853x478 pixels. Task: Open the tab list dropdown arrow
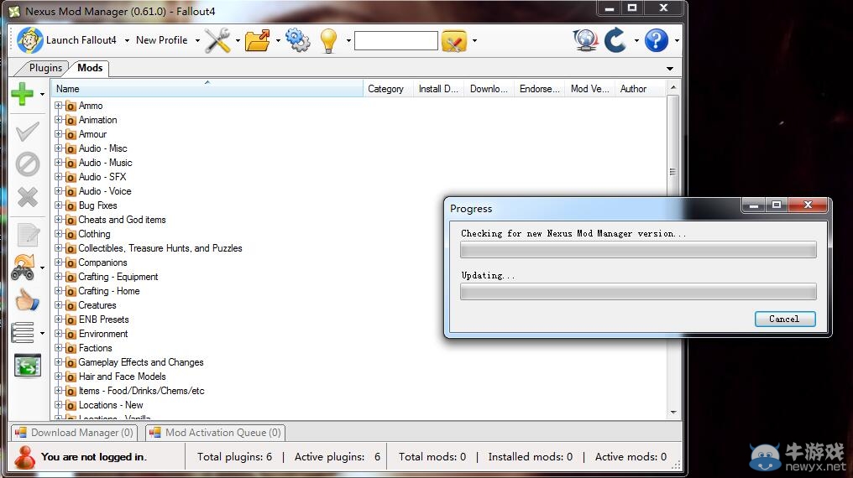[x=670, y=69]
